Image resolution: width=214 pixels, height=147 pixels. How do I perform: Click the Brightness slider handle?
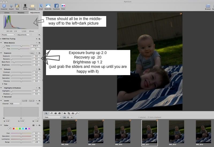point(21,65)
